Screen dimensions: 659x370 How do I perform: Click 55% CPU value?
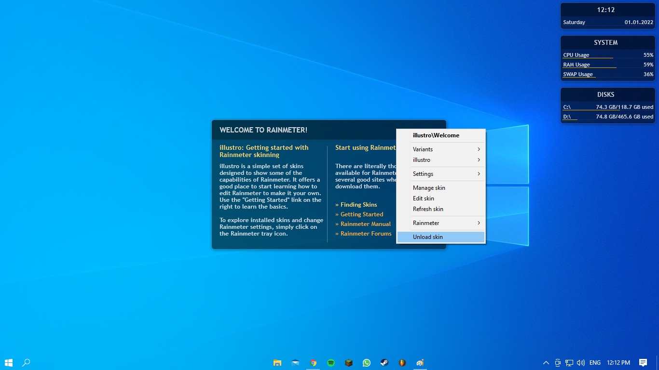point(648,55)
